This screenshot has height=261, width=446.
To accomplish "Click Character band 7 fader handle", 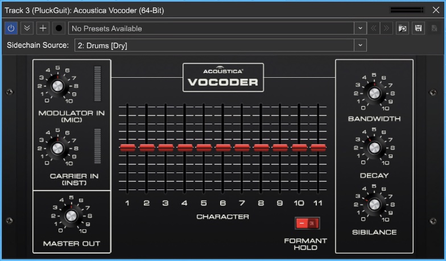I will pos(242,148).
